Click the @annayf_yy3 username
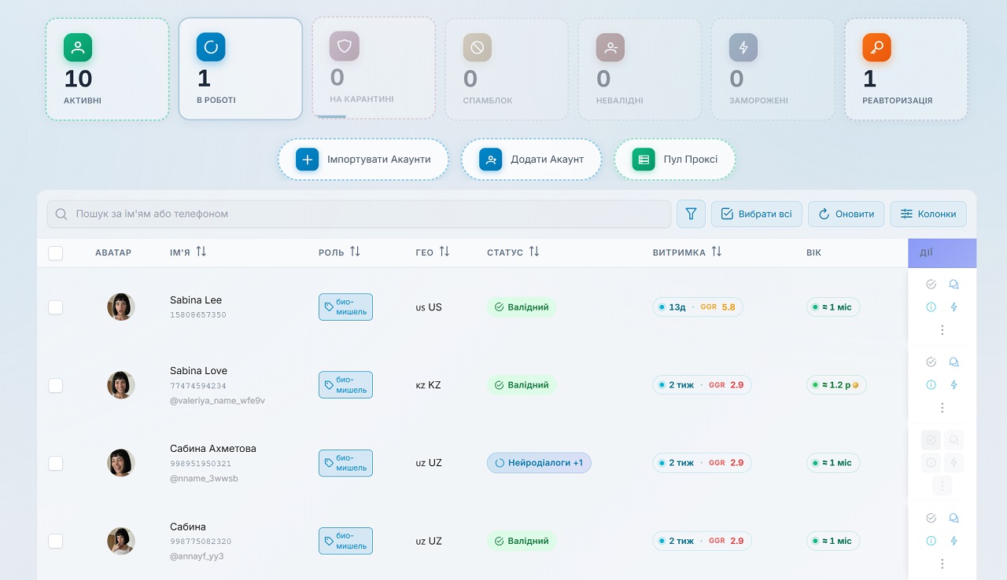Viewport: 1007px width, 580px height. click(197, 556)
